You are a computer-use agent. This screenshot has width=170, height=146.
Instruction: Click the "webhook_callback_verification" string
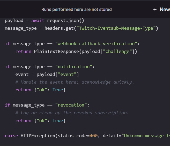pos(96,44)
